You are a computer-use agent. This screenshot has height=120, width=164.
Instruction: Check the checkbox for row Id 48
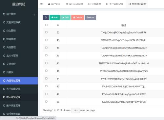(x=46, y=48)
